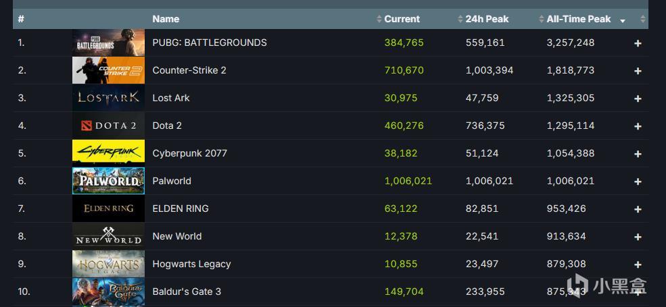666x307 pixels.
Task: Add Lost Ark using its plus icon
Action: coord(638,99)
